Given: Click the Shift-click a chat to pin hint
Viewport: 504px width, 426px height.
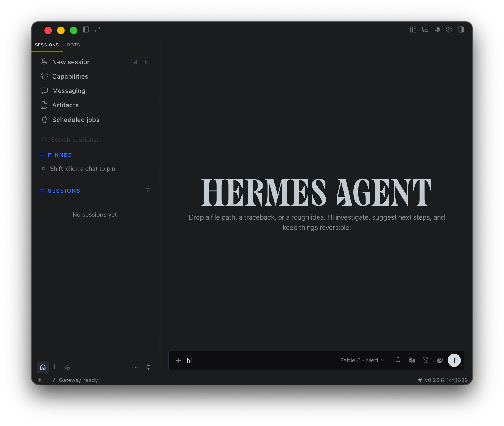Looking at the screenshot, I should (x=82, y=169).
